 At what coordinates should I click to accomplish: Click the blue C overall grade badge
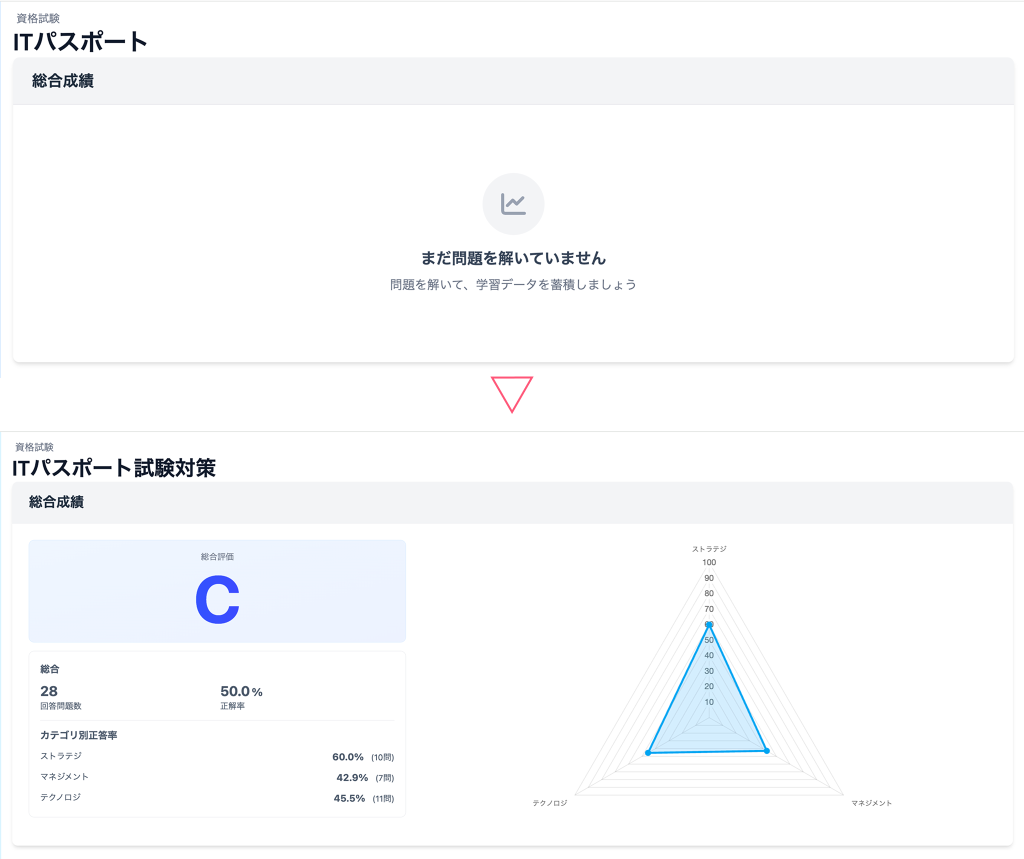(x=217, y=600)
